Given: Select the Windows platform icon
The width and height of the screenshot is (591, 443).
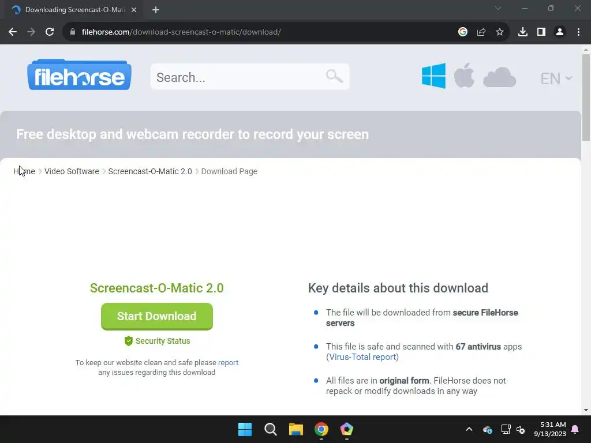Looking at the screenshot, I should [x=433, y=76].
